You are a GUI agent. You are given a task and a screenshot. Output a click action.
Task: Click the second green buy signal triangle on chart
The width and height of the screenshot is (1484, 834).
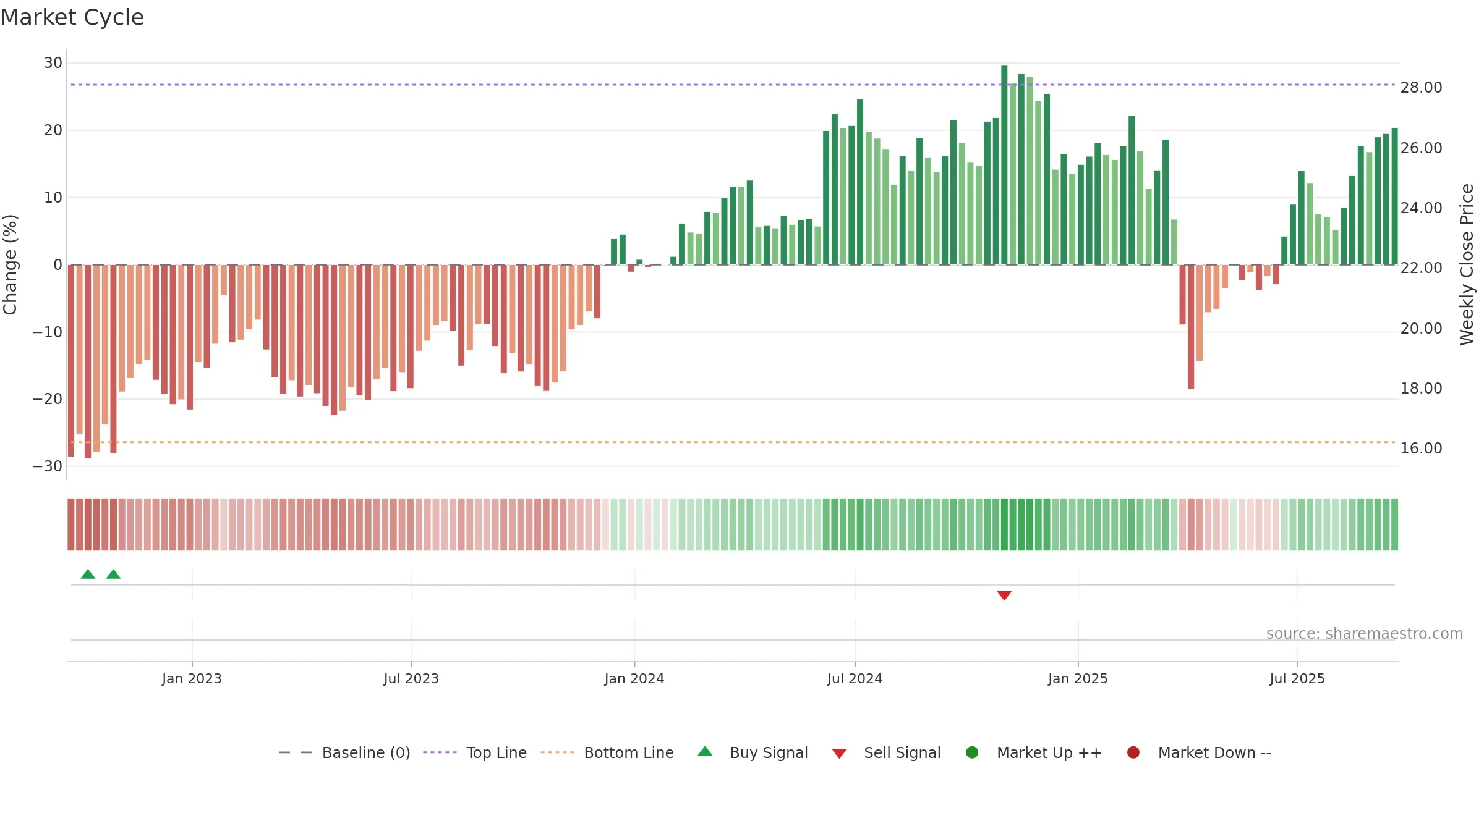tap(113, 574)
